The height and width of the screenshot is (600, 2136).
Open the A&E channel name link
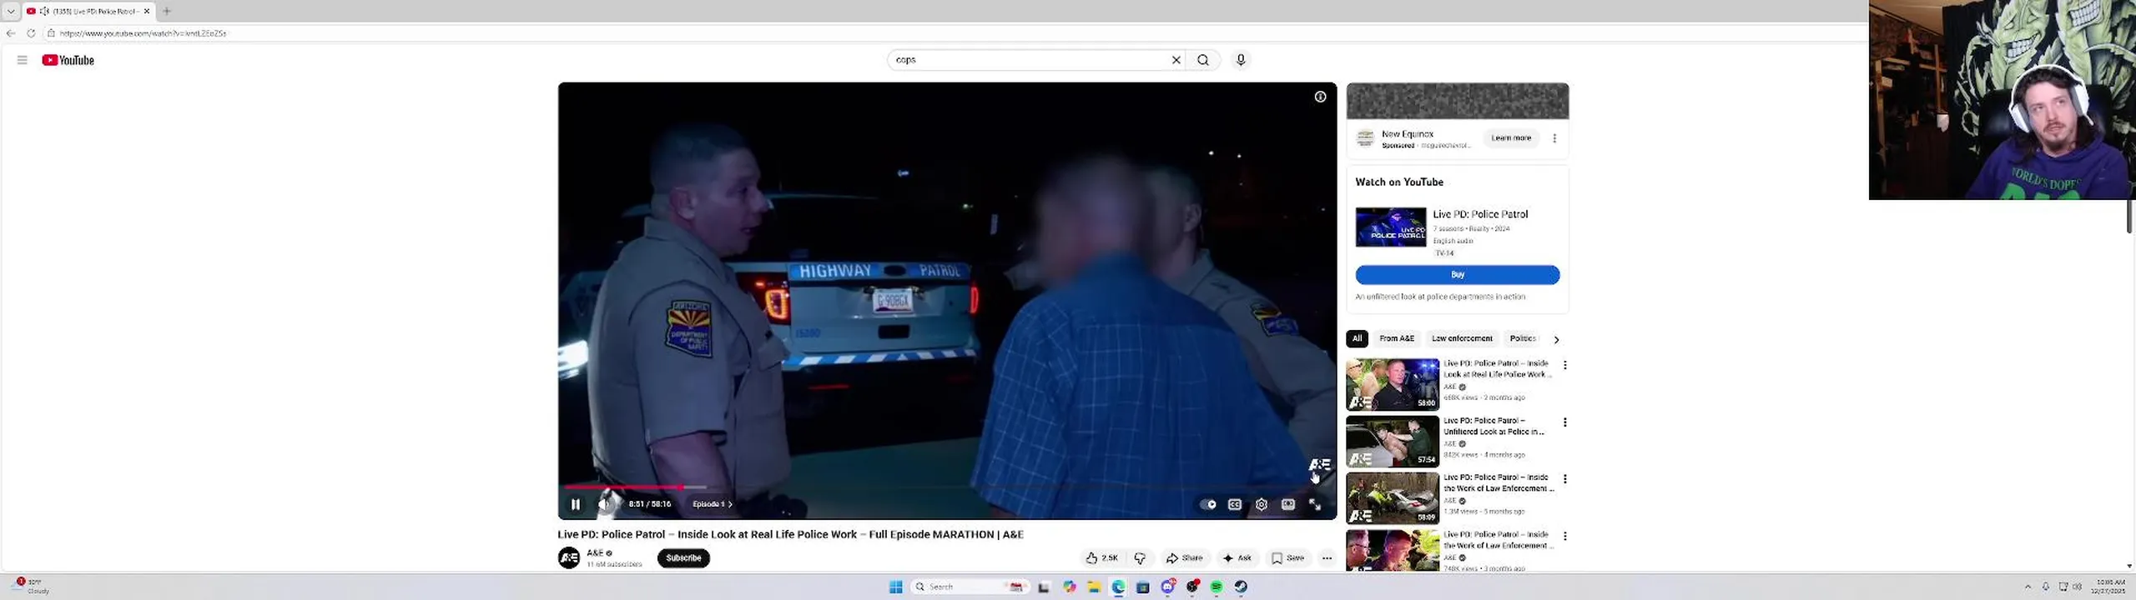coord(595,553)
